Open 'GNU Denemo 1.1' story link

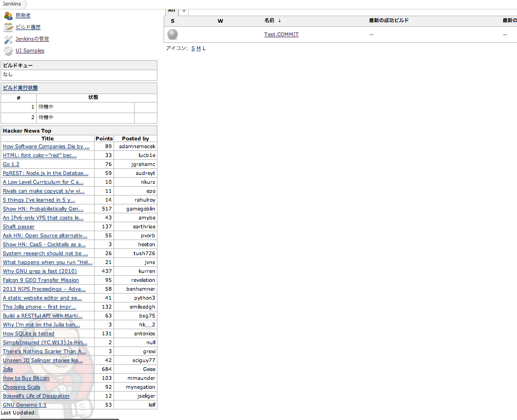(x=24, y=404)
